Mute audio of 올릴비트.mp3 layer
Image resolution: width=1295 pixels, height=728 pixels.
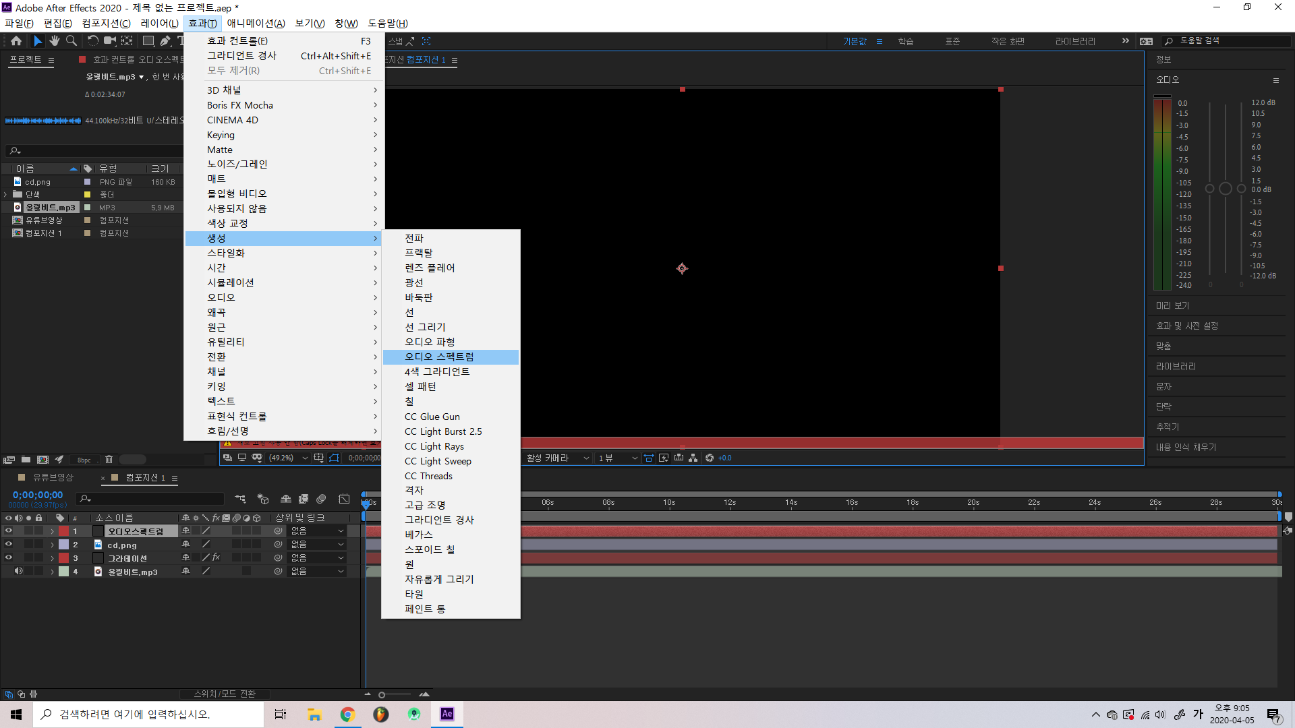coord(19,572)
